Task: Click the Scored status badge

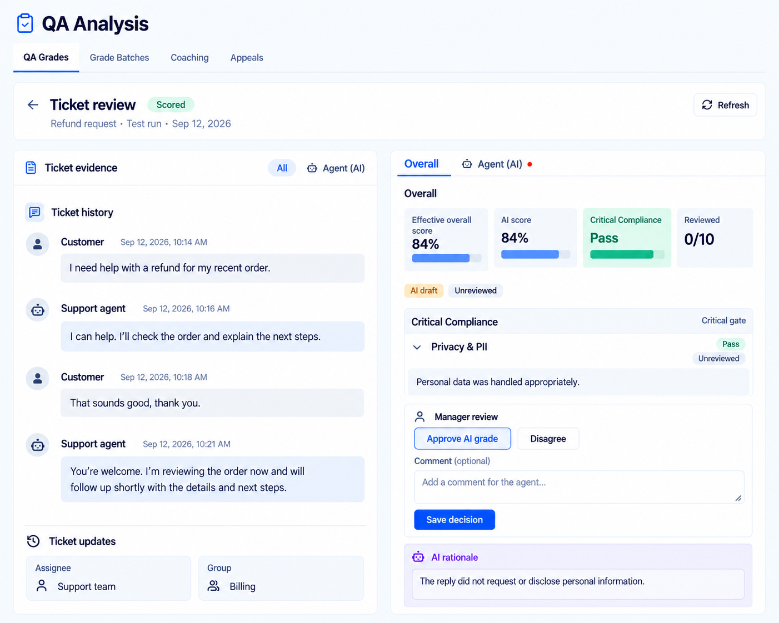Action: point(171,104)
